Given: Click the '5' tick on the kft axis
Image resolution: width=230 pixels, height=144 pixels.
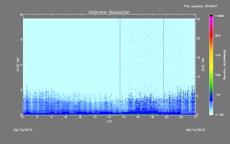Looking at the screenshot, I should pos(198,96).
